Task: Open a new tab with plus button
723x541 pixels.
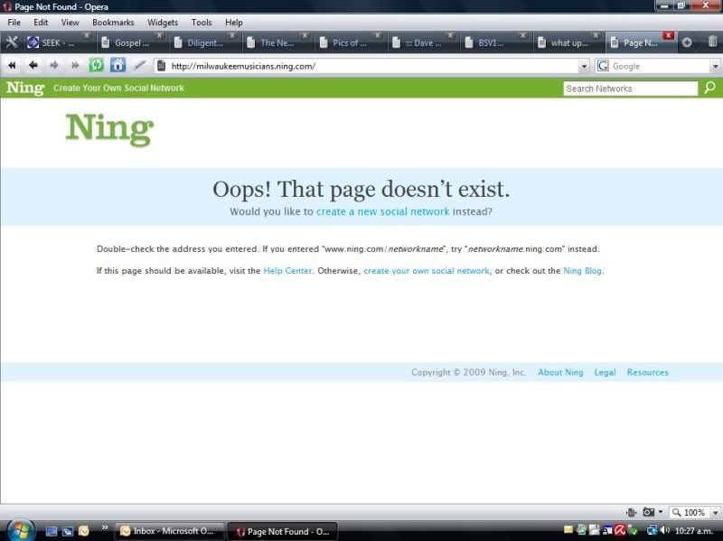Action: 687,42
